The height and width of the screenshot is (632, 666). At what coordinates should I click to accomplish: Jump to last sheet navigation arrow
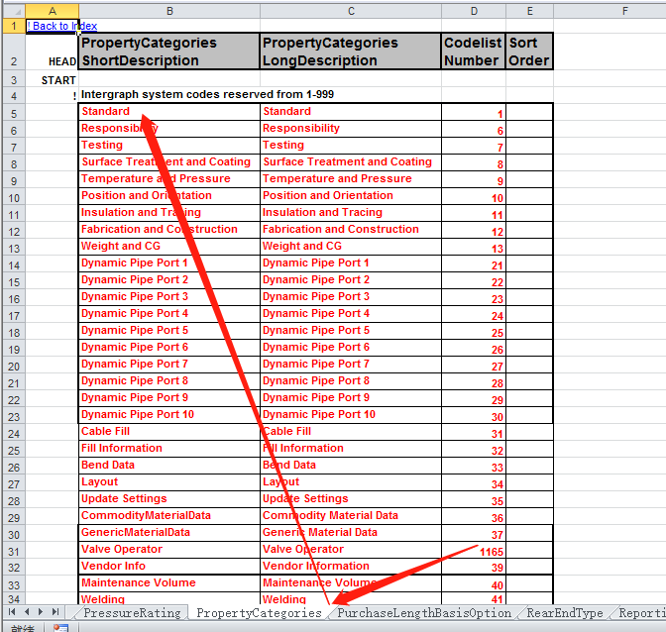(x=55, y=611)
